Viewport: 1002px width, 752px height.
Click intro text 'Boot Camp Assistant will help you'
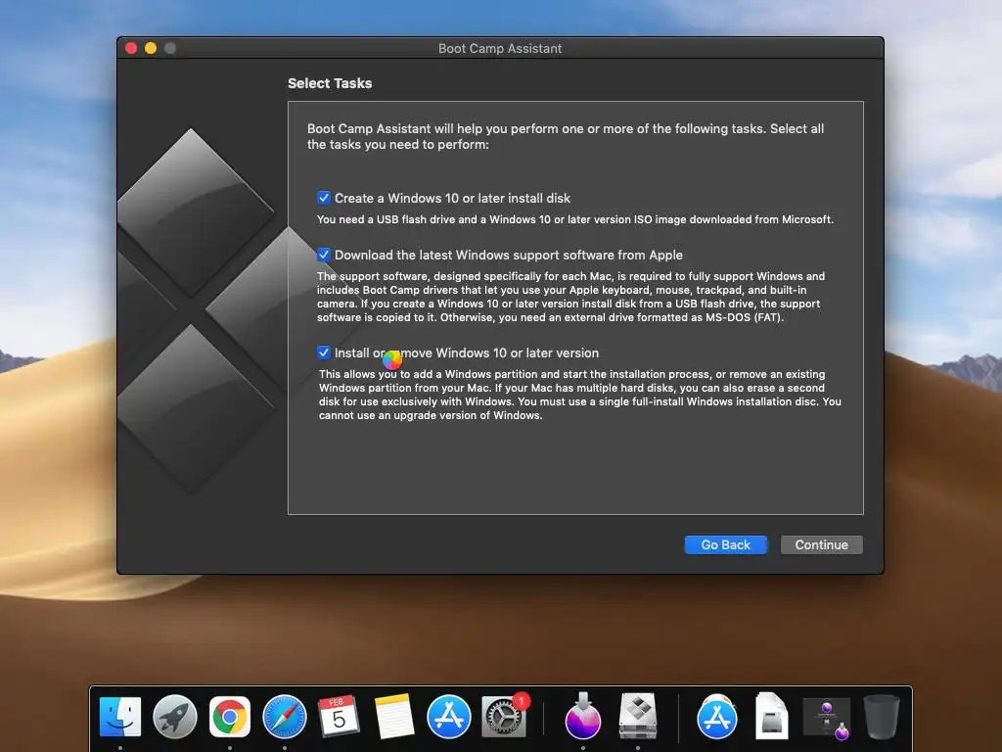(566, 136)
